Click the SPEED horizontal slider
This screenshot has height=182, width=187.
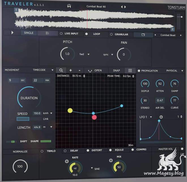(29, 119)
